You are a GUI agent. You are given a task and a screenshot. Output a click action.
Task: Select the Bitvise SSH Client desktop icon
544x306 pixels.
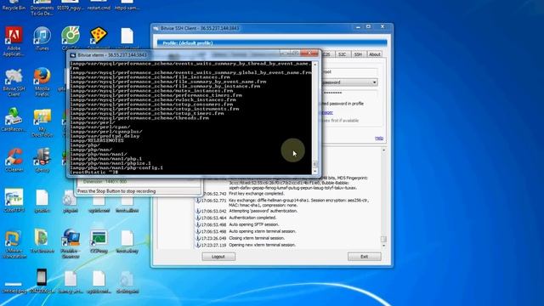[14, 82]
